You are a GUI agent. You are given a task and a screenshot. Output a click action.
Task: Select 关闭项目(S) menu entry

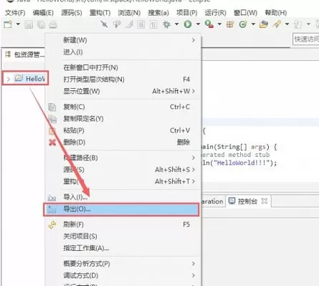pyautogui.click(x=123, y=237)
